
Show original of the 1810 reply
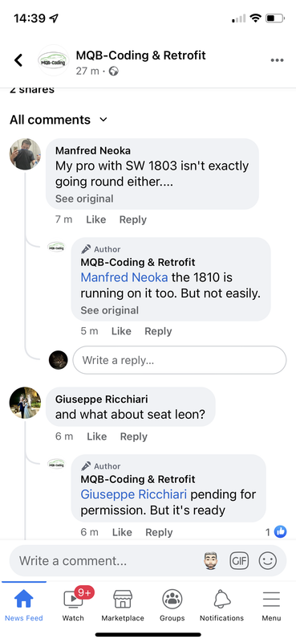[110, 310]
